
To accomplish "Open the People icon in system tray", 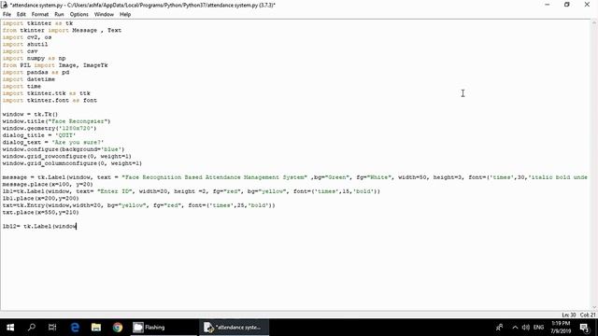I will [499, 328].
